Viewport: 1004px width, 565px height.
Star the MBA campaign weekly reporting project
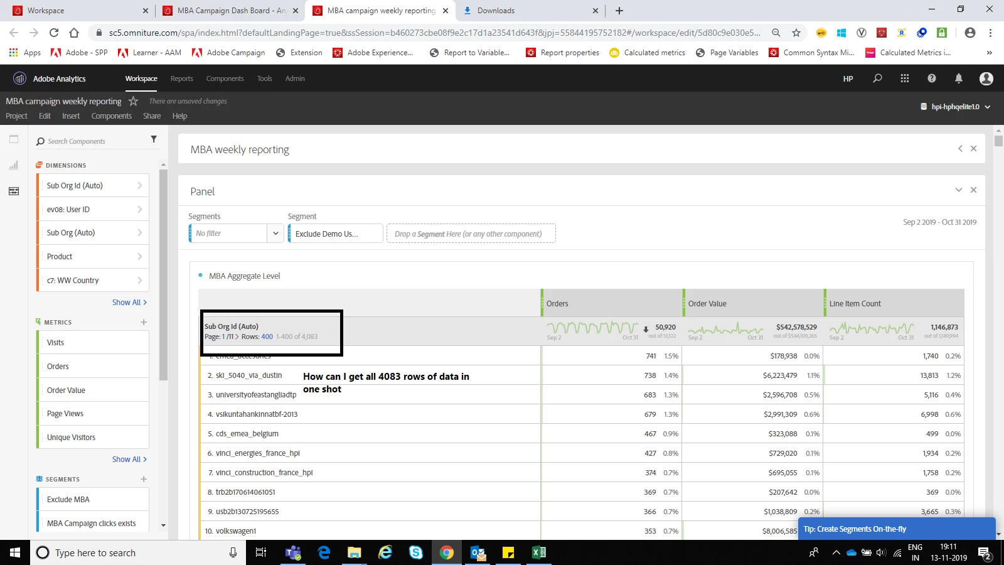tap(133, 101)
